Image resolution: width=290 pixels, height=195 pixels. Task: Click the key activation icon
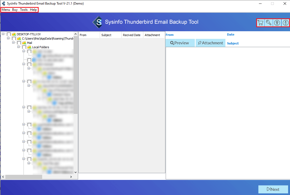point(269,23)
